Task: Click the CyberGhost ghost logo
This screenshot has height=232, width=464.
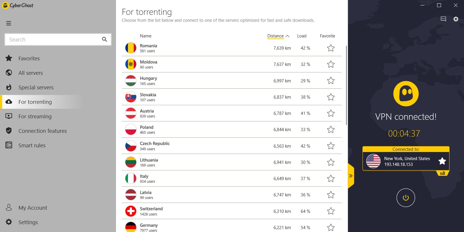Action: coord(406,94)
